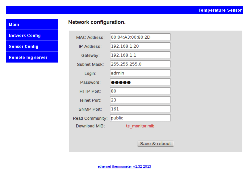249x175 pixels.
Task: Click the Subnet Mask input field
Action: [140, 64]
